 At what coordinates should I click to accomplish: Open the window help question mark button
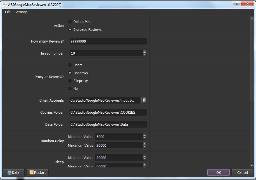pos(237,3)
